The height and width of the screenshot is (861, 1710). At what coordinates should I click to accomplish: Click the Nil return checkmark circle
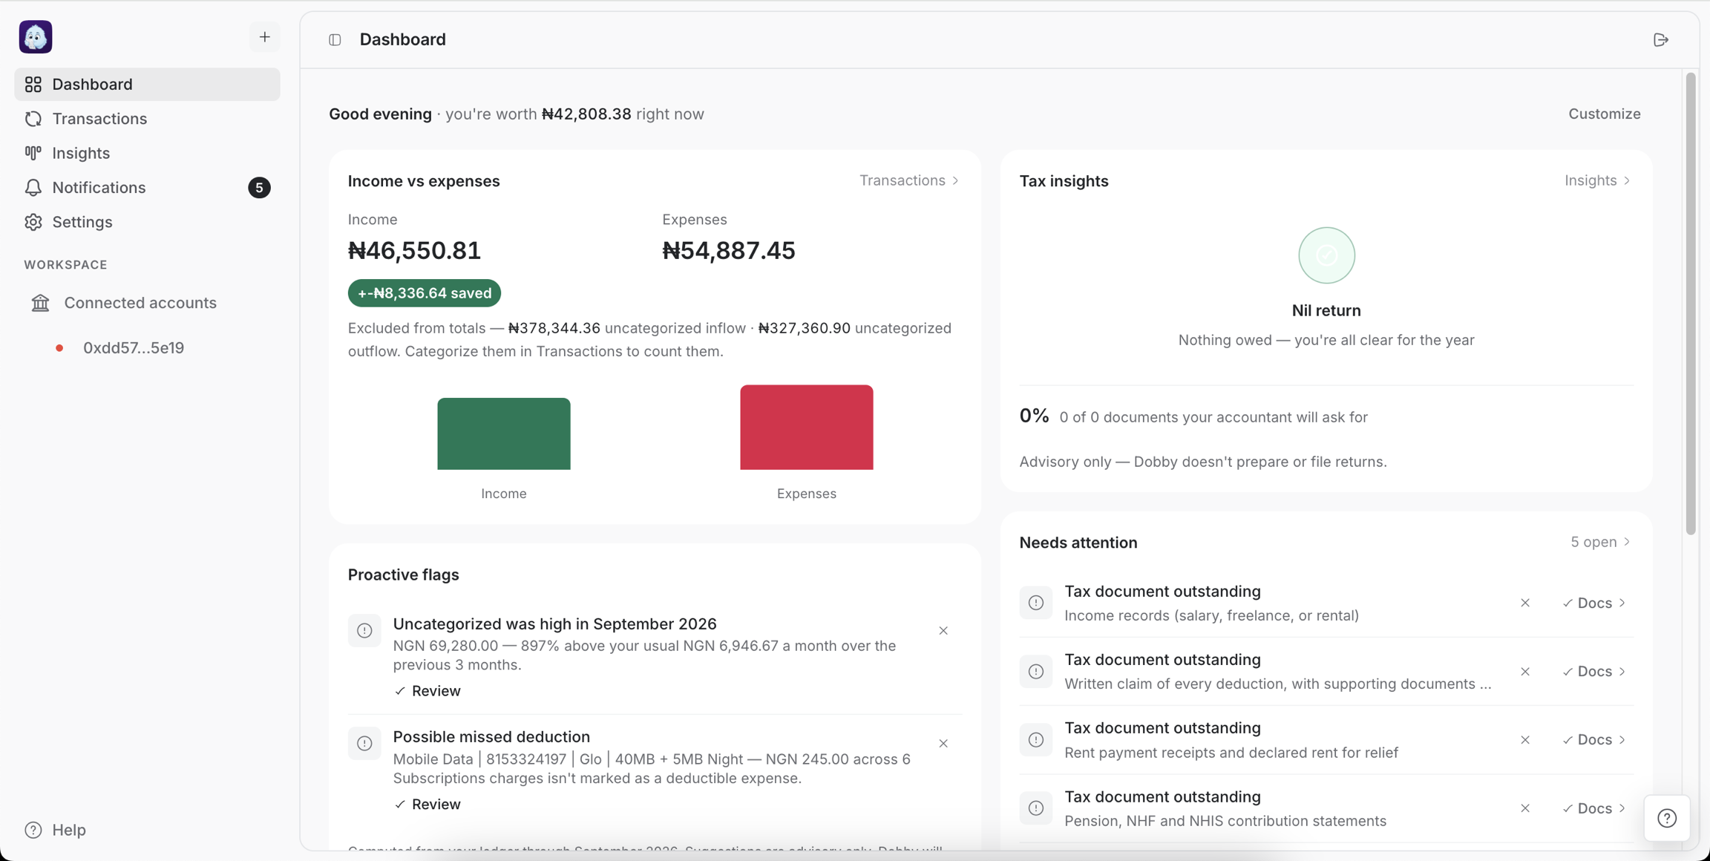click(x=1326, y=255)
